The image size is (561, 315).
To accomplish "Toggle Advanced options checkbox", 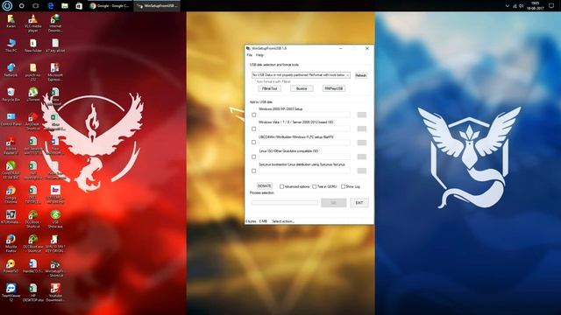I will click(x=281, y=186).
